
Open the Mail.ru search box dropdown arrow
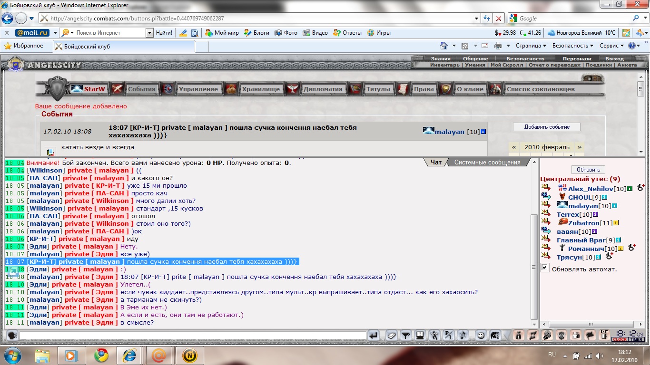tap(149, 33)
